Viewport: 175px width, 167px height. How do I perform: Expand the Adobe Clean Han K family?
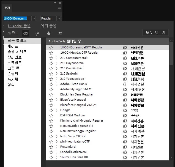pyautogui.click(x=57, y=84)
